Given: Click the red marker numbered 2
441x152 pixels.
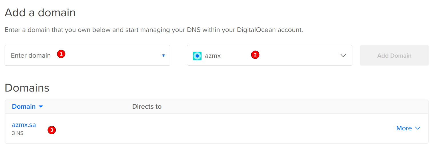Looking at the screenshot, I should [255, 55].
